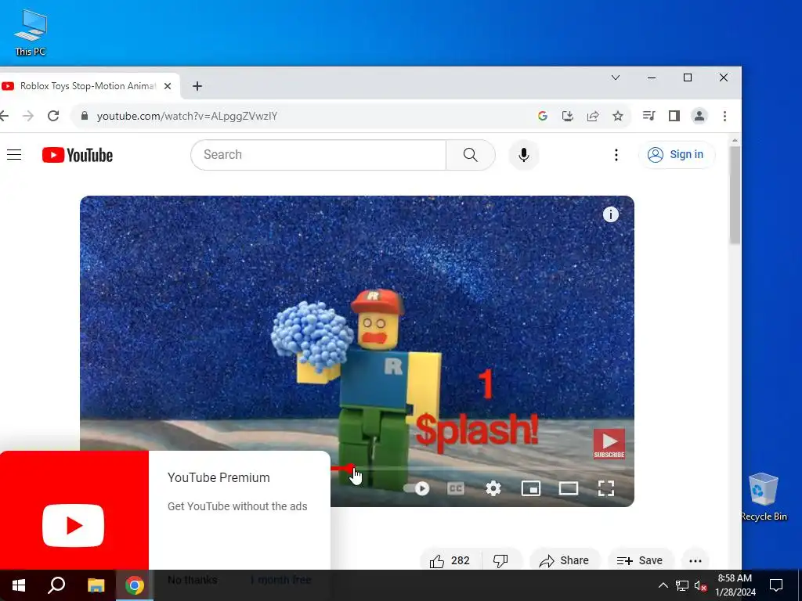Enter full screen mode
Screen dimensions: 802x601
point(606,488)
